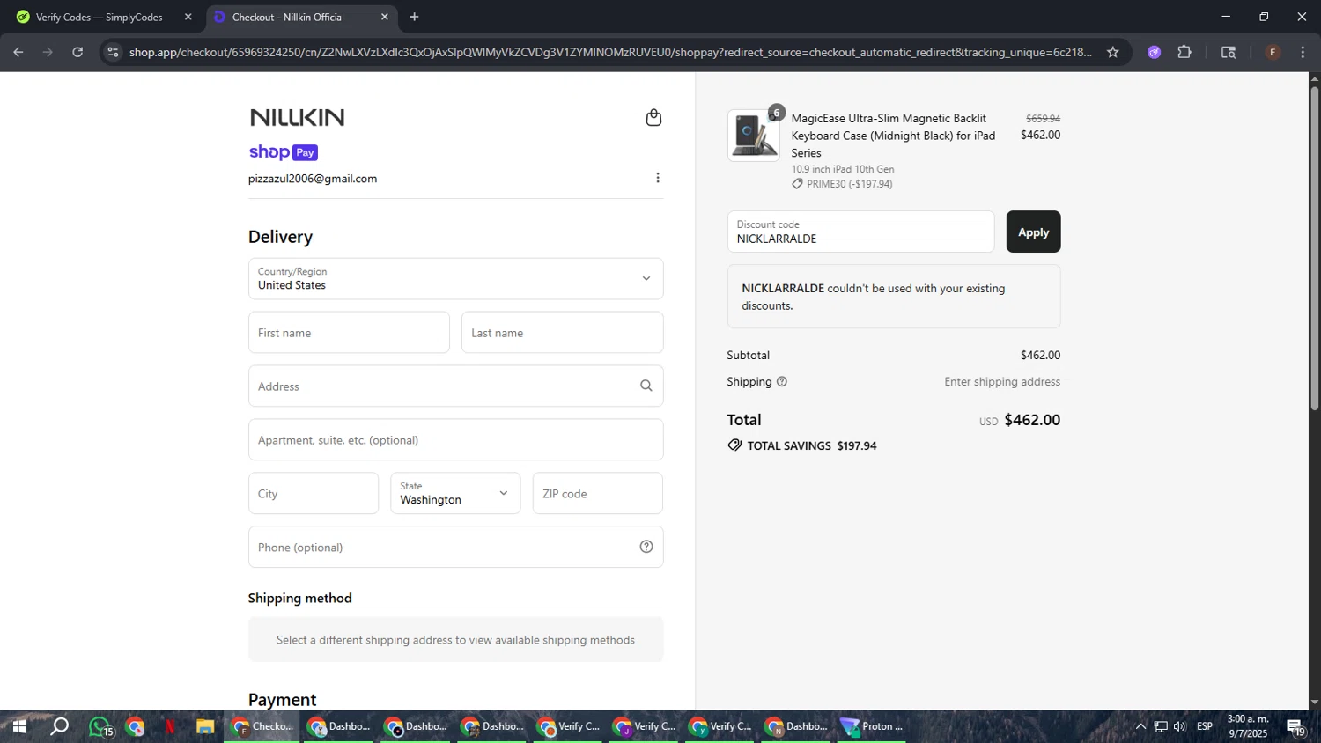Open the browser Extensions puzzle icon

click(1184, 52)
